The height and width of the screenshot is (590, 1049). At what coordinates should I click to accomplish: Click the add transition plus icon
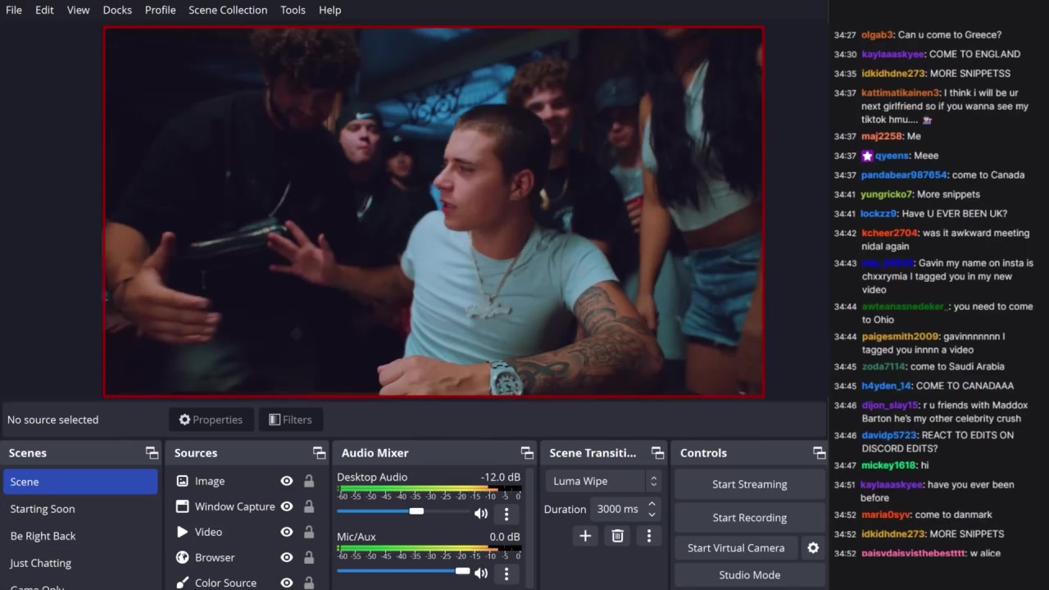click(x=585, y=536)
